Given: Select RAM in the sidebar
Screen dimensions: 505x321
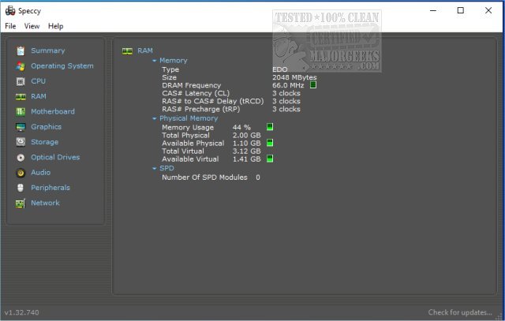Looking at the screenshot, I should coord(39,96).
